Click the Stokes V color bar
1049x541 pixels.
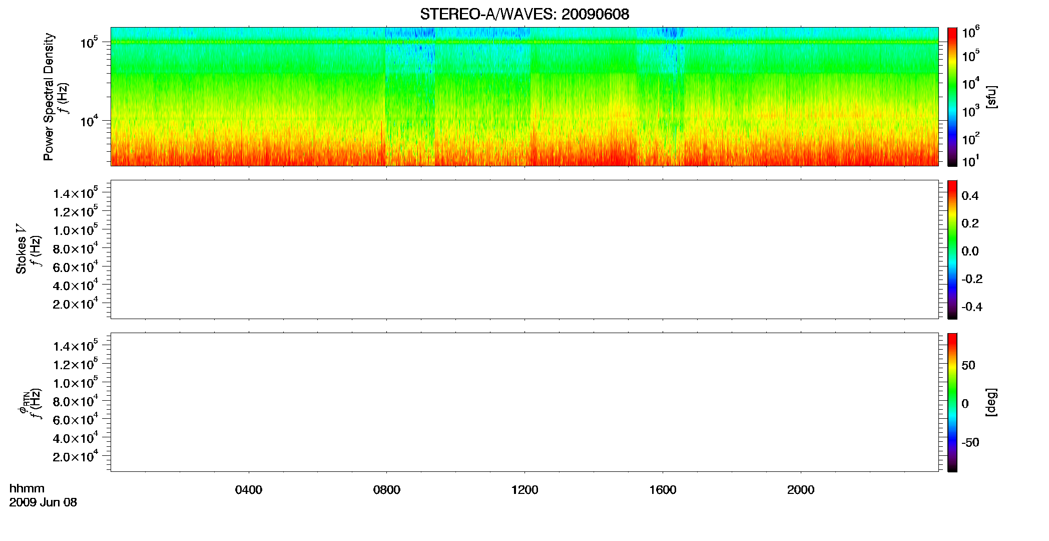tap(952, 249)
